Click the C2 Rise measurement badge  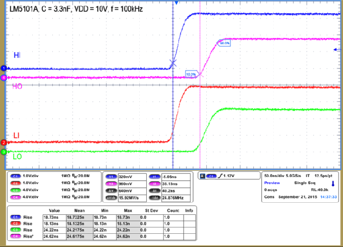(15, 223)
